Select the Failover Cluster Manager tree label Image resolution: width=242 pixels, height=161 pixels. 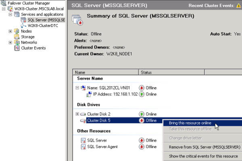tap(29, 3)
